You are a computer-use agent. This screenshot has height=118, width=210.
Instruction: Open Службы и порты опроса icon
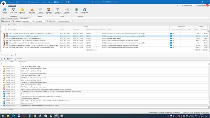pyautogui.click(x=58, y=11)
